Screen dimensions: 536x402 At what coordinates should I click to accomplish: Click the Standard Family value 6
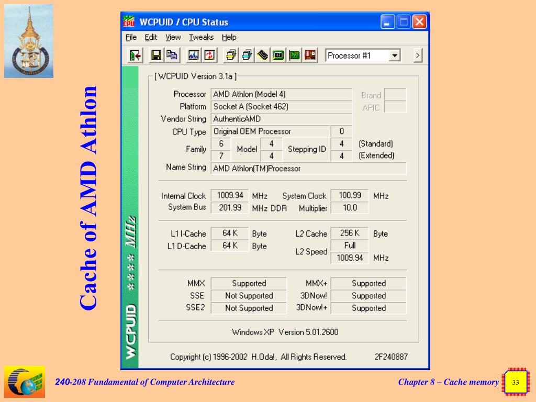click(221, 143)
